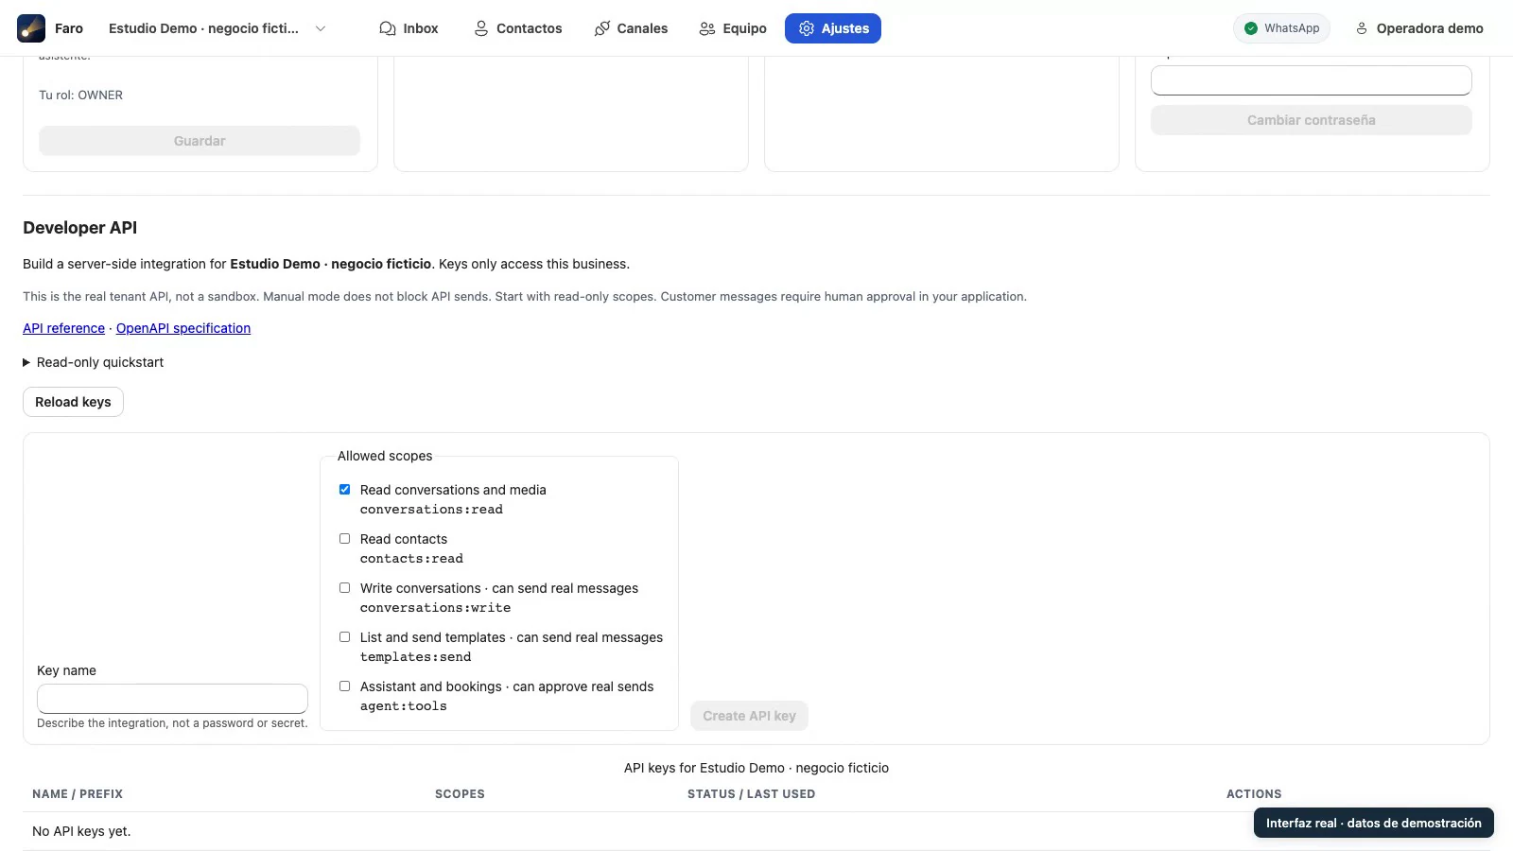Click the ACTIONS column header
Screen dimensions: 1513x851
(1254, 794)
